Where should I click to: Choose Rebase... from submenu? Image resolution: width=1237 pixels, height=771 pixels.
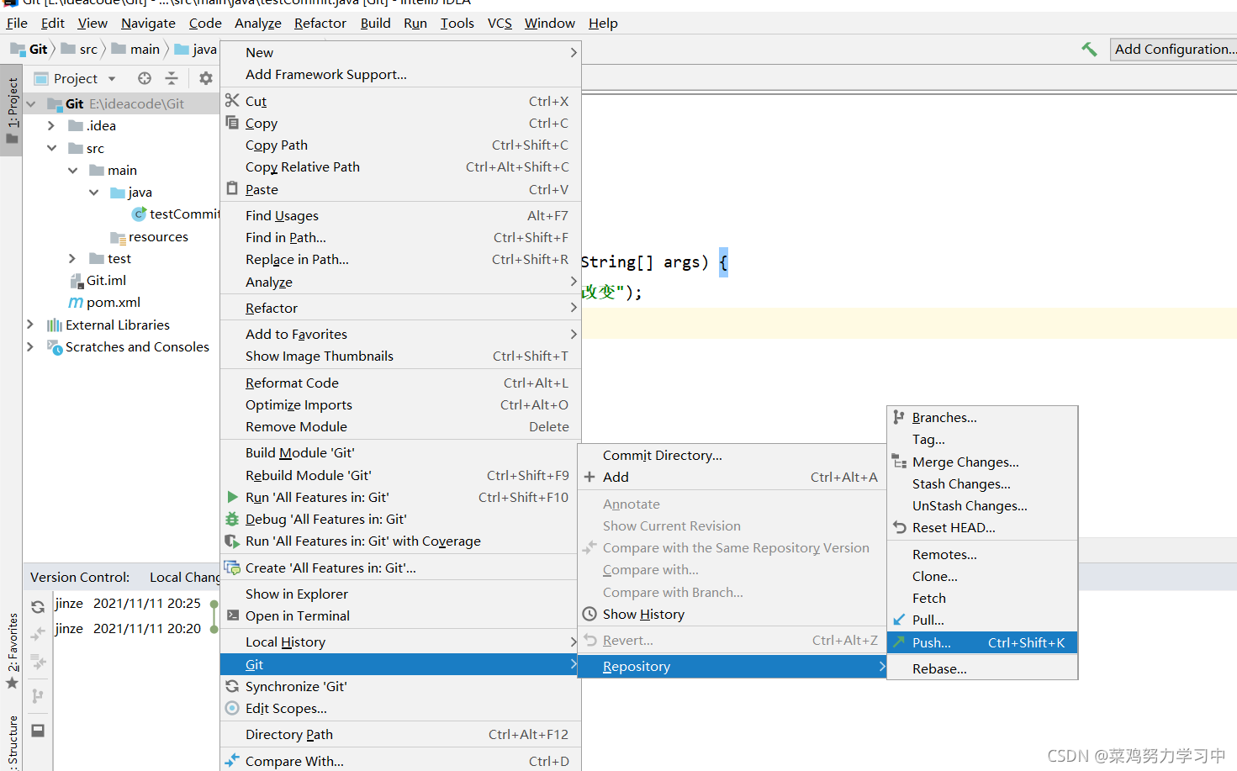982,668
